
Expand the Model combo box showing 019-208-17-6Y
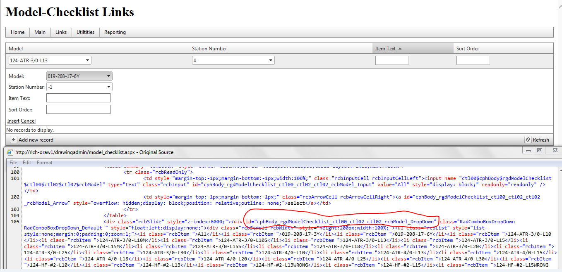pyautogui.click(x=108, y=76)
